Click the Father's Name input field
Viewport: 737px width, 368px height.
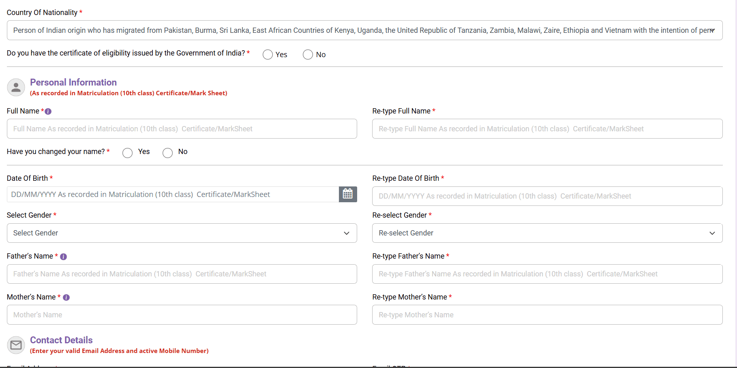(x=182, y=274)
